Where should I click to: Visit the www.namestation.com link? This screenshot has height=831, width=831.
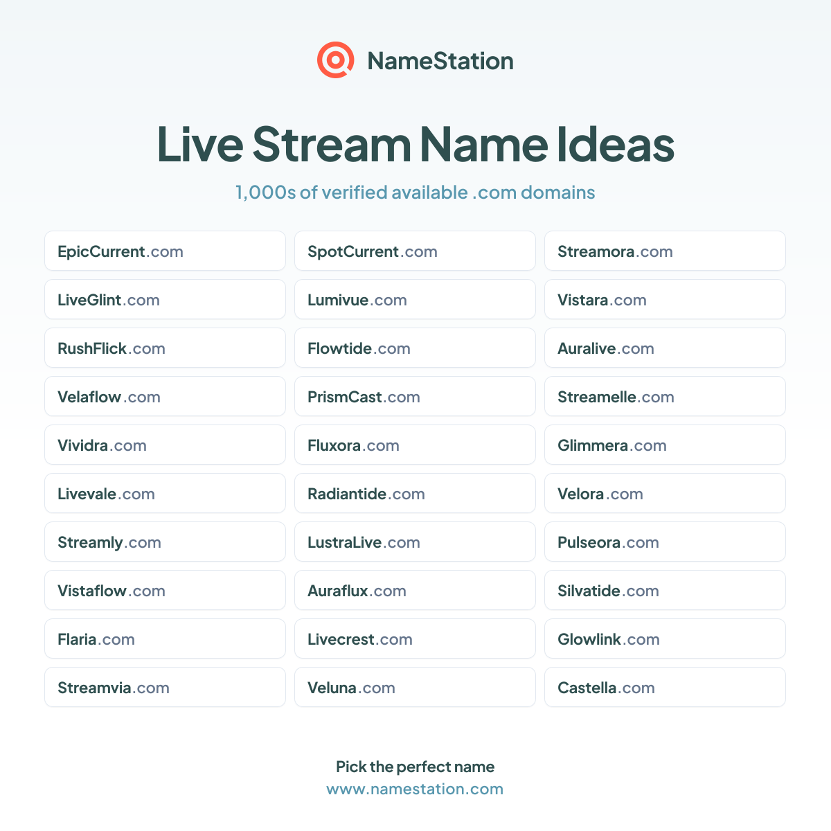click(415, 789)
